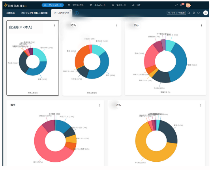This screenshot has height=170, width=210.
Task: Click the 若手 widget title
Action: point(13,105)
